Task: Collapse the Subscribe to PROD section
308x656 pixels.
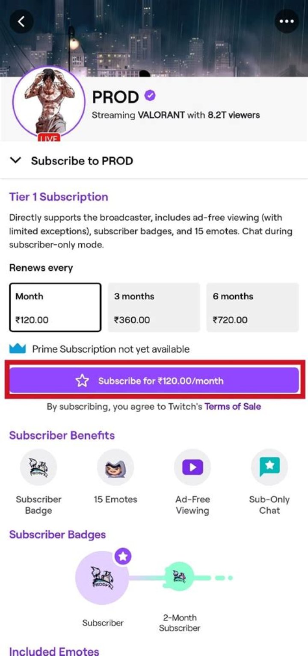Action: [16, 161]
